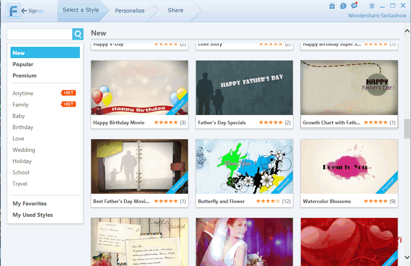Image resolution: width=411 pixels, height=266 pixels.
Task: Minimize the Fantashow window
Action: [x=382, y=6]
